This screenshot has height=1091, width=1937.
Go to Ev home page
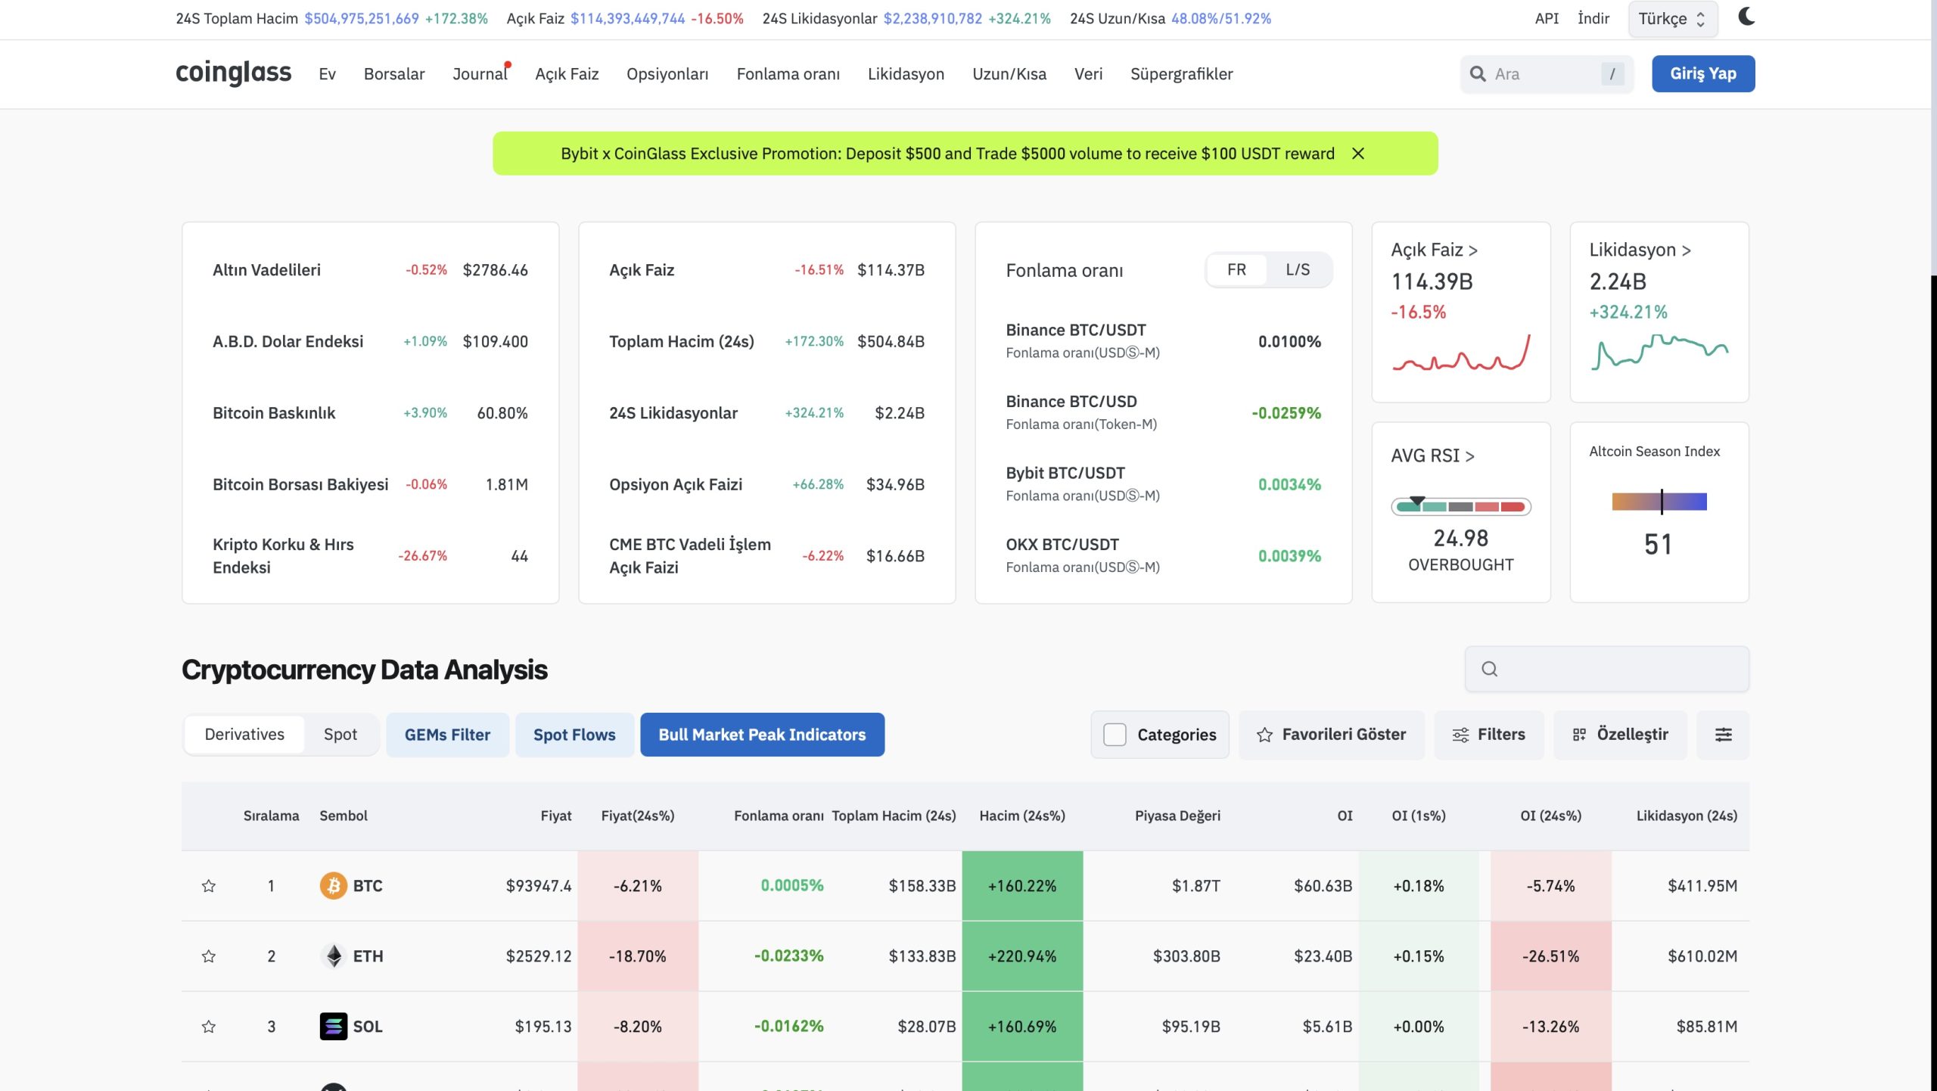point(327,74)
